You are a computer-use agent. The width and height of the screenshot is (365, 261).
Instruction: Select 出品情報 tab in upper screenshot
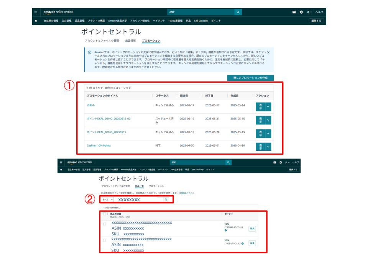(x=130, y=41)
